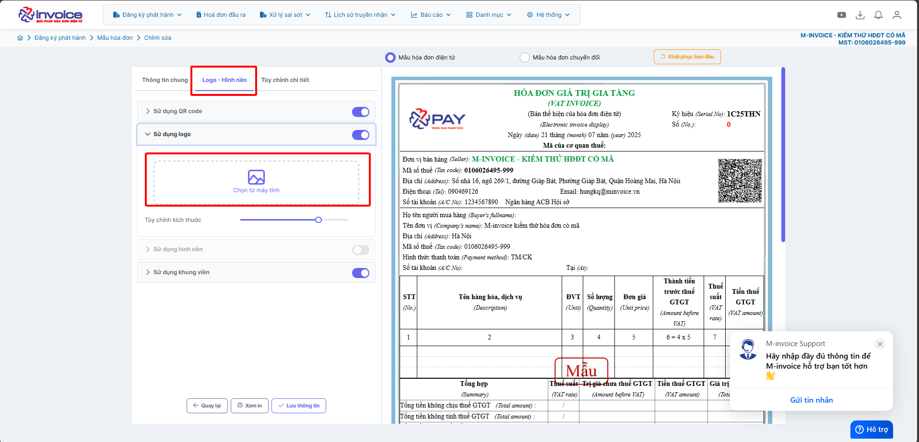919x442 pixels.
Task: Open the Xử lý sai sót menu
Action: [x=285, y=15]
